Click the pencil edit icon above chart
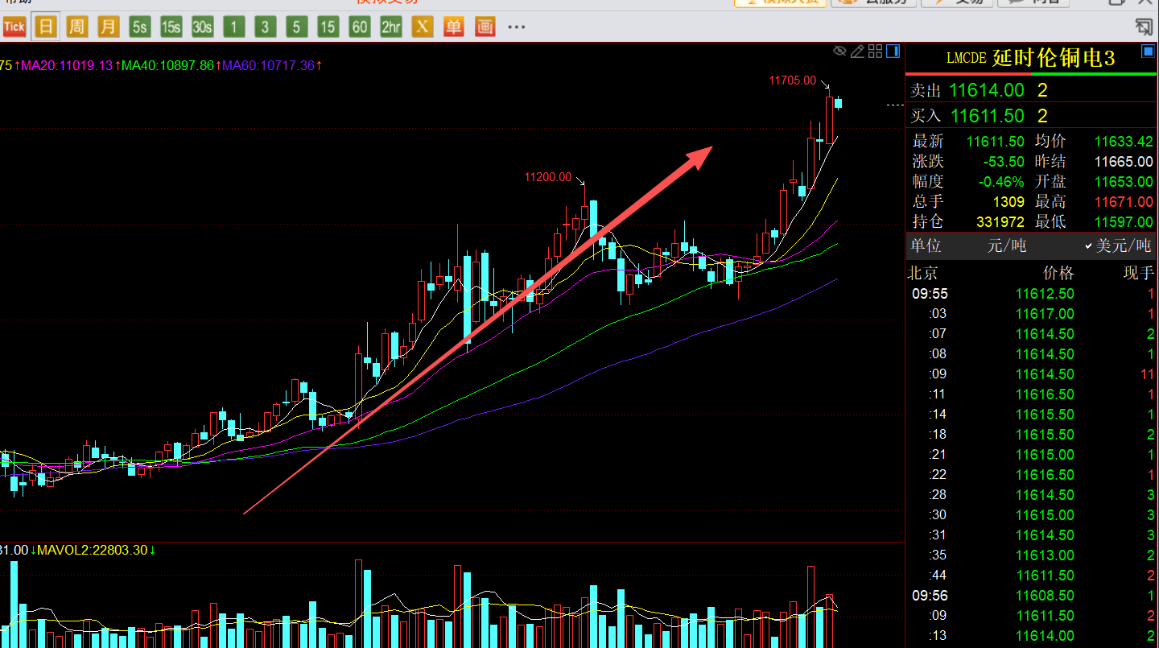1159x648 pixels. pos(857,52)
